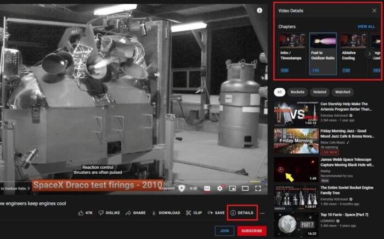Open Soviet Rocket Engine thumbnail
The image size is (384, 239).
pos(296,197)
